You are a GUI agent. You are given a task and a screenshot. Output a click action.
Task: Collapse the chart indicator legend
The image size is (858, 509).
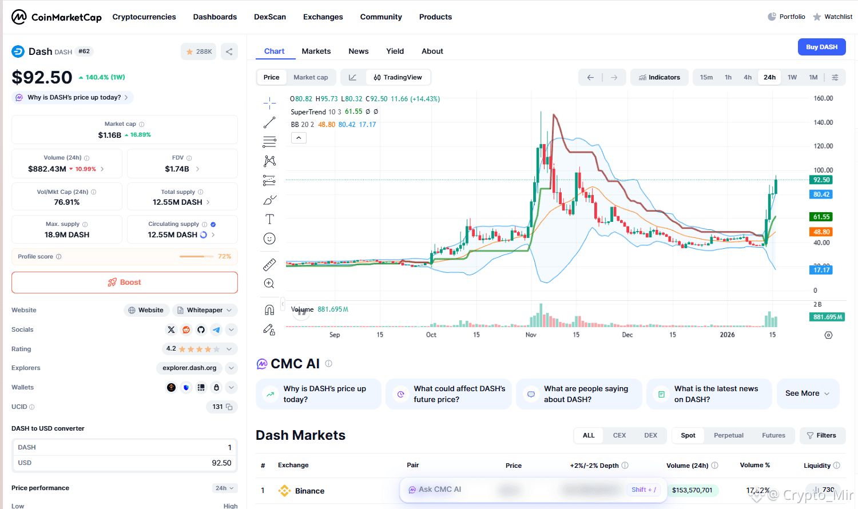[x=299, y=138]
